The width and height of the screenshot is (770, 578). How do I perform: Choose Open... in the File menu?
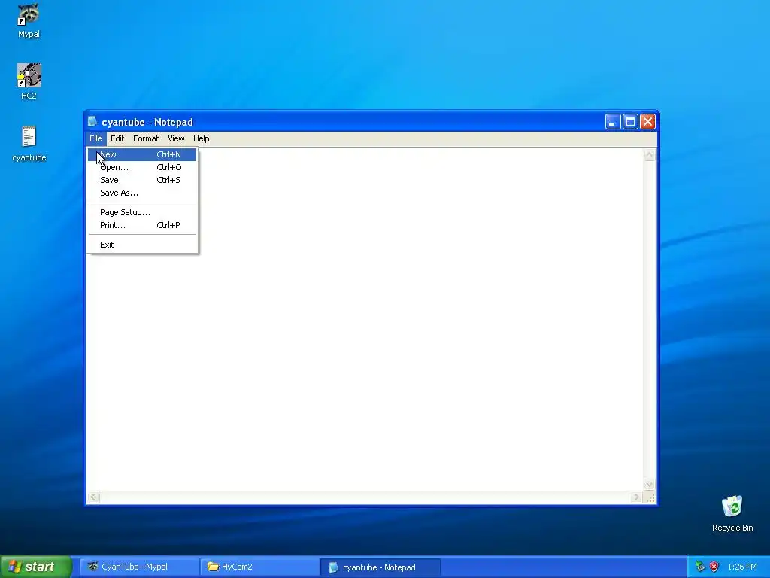click(x=142, y=167)
